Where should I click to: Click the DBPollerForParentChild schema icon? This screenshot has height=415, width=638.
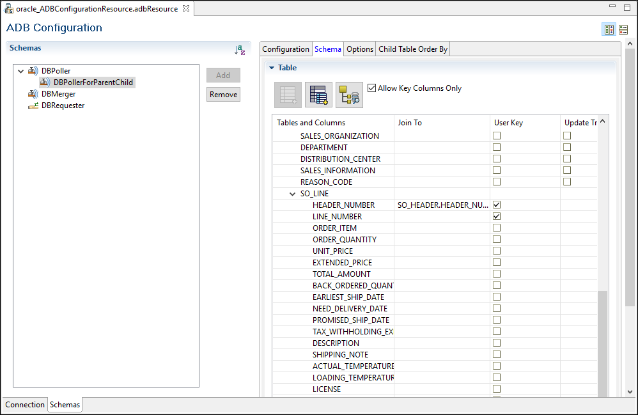pyautogui.click(x=45, y=82)
